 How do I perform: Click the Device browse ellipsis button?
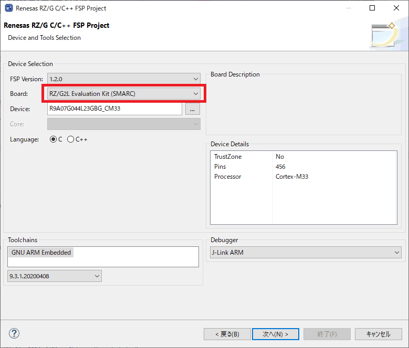click(193, 109)
